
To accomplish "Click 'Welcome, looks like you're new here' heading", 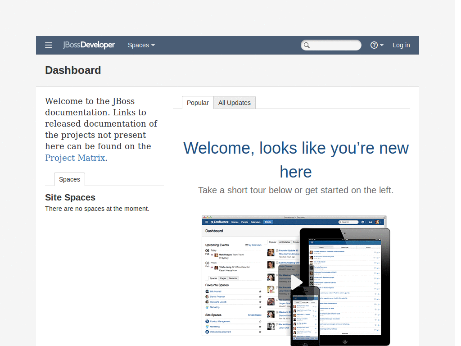I will tap(296, 160).
